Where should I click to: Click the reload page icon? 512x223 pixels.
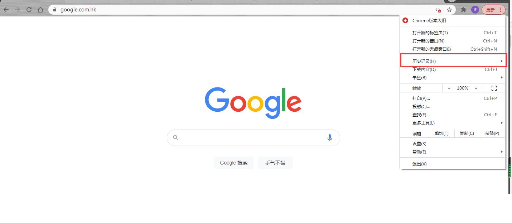(29, 10)
